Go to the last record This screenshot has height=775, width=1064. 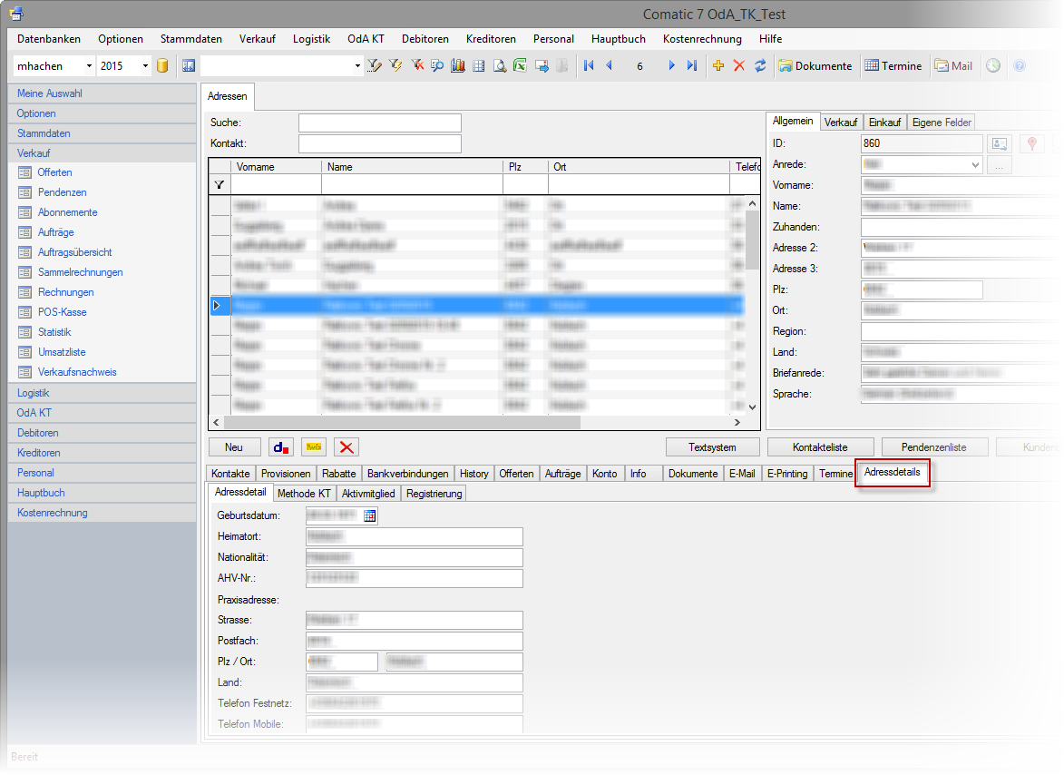coord(692,65)
